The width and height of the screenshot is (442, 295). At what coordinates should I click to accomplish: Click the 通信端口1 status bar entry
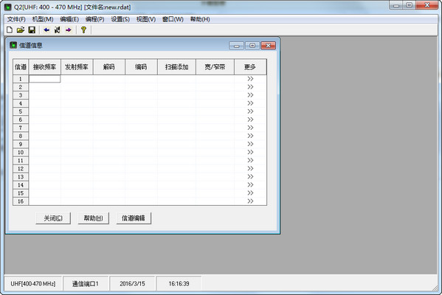(86, 284)
